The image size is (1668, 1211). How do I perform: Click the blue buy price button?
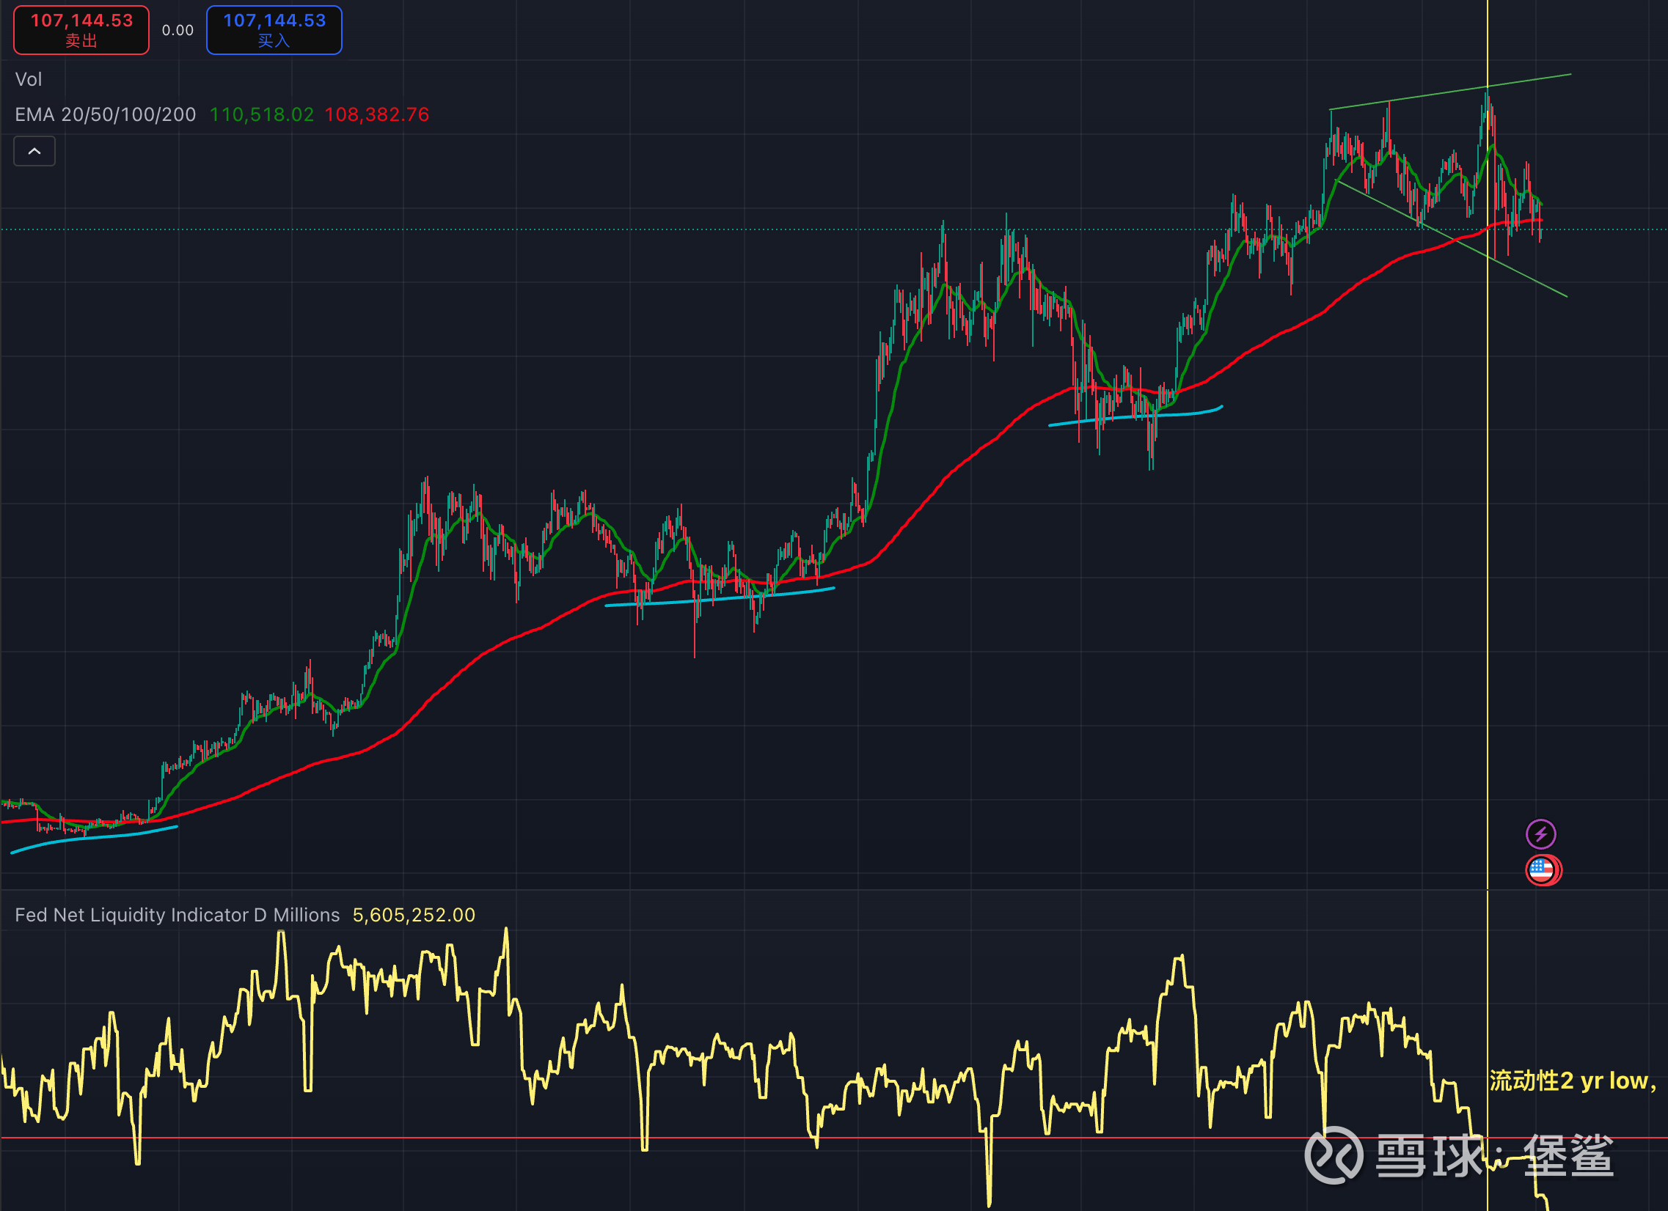(x=274, y=30)
